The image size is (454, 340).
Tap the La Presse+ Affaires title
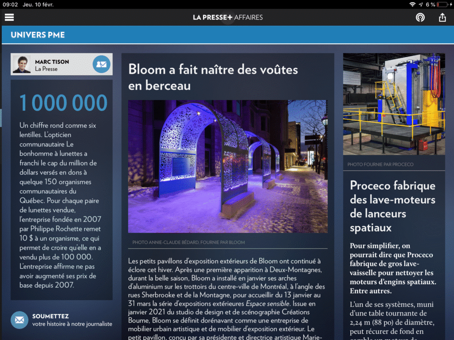[x=227, y=17]
